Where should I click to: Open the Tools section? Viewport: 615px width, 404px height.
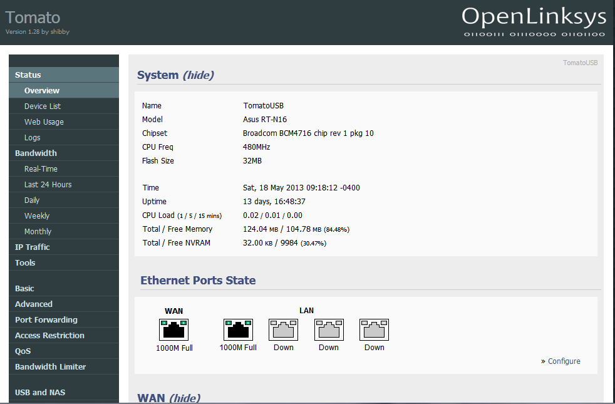click(64, 263)
